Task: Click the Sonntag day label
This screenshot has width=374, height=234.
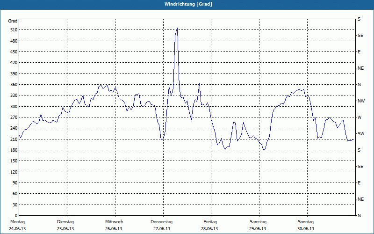Action: [x=306, y=222]
